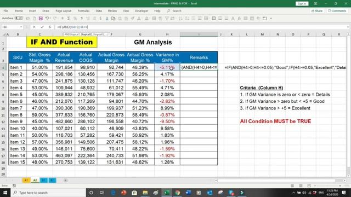Open the Data ribbon tab
Screen dimensions: 351x197
pos(99,11)
